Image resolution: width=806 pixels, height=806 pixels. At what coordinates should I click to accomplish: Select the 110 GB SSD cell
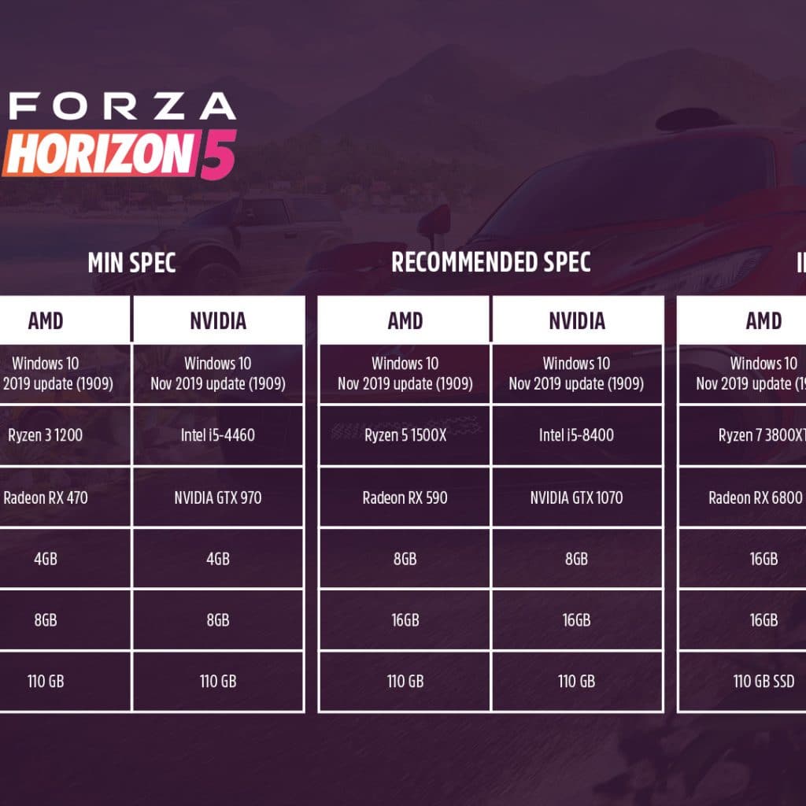tap(763, 682)
